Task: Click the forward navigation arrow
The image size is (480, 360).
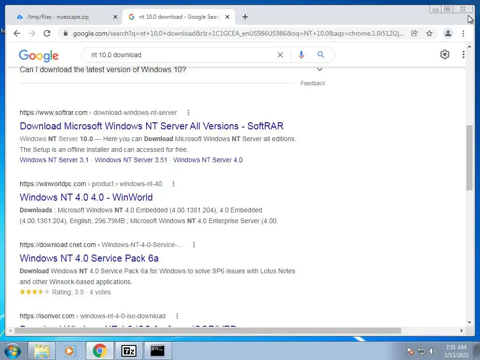Action: [x=32, y=33]
